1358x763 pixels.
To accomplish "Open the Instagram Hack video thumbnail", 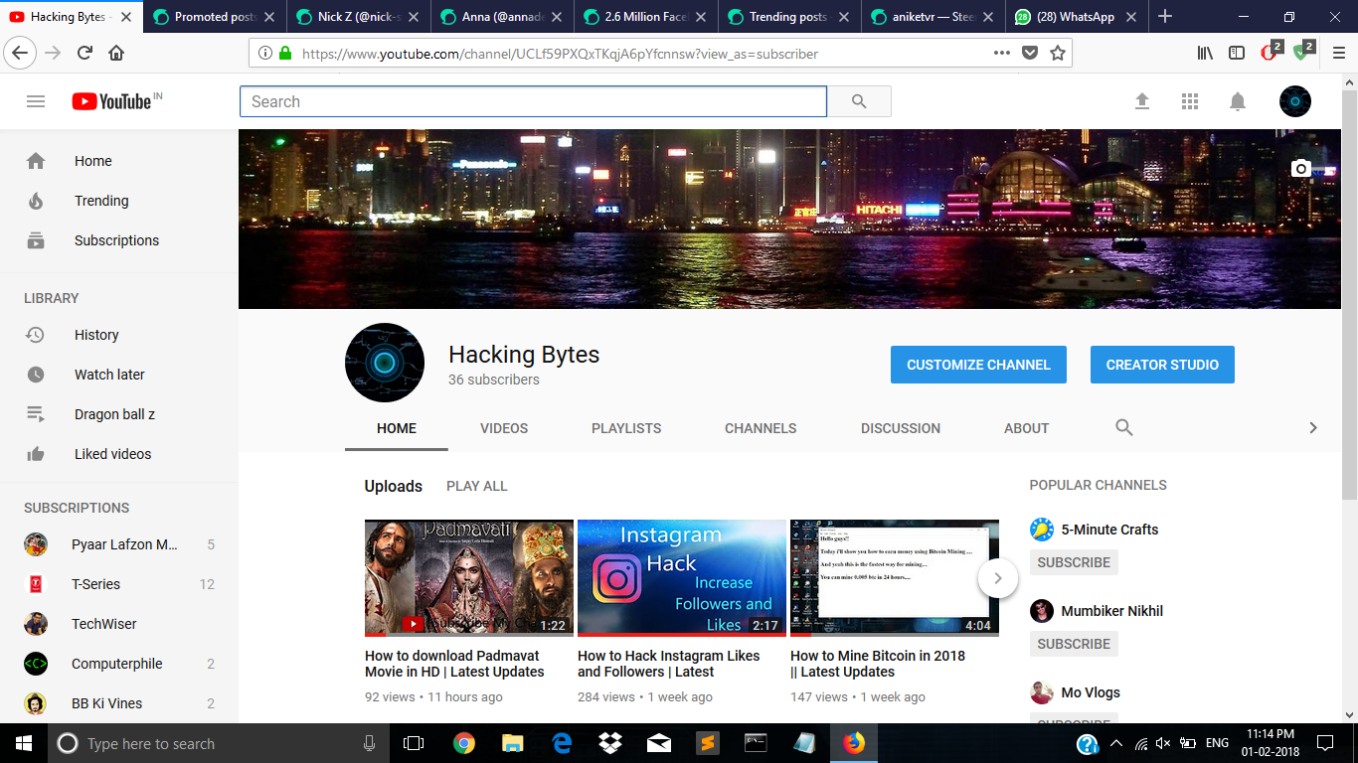I will click(x=682, y=578).
